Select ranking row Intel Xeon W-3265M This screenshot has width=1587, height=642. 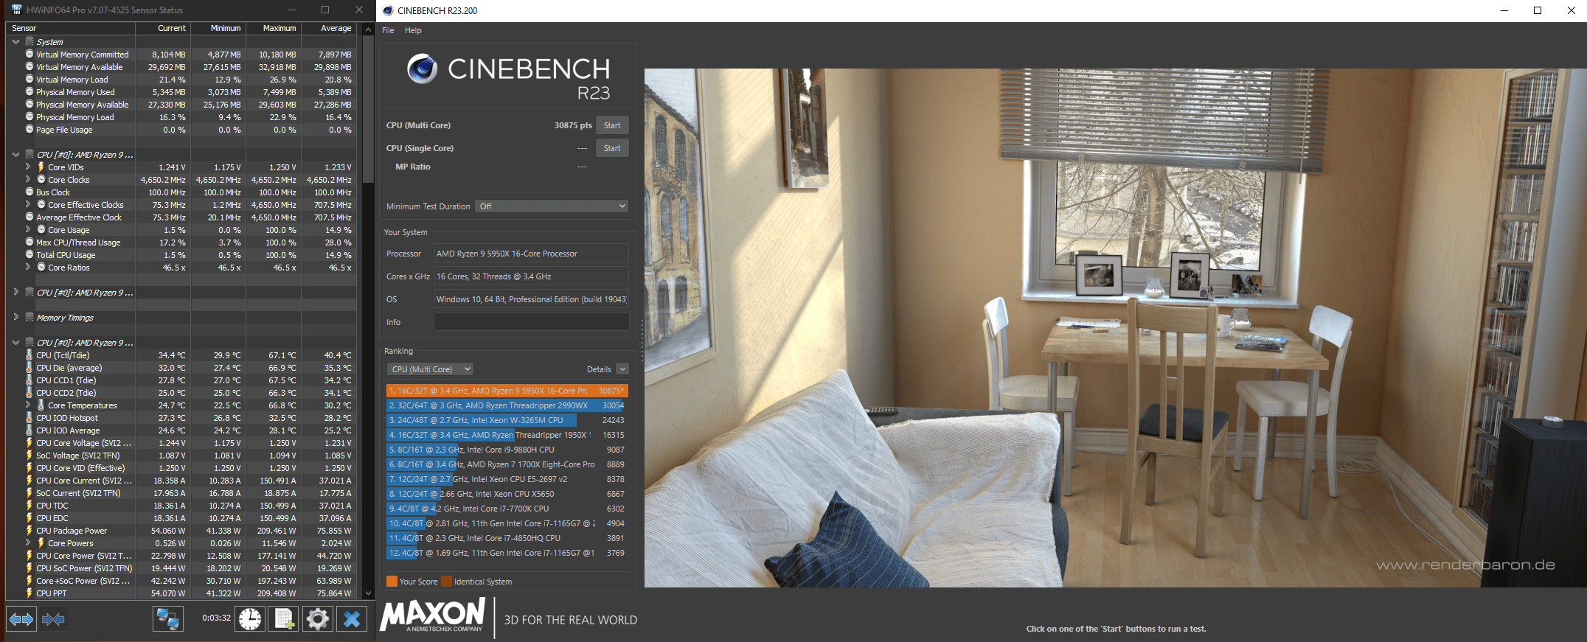[x=507, y=420]
